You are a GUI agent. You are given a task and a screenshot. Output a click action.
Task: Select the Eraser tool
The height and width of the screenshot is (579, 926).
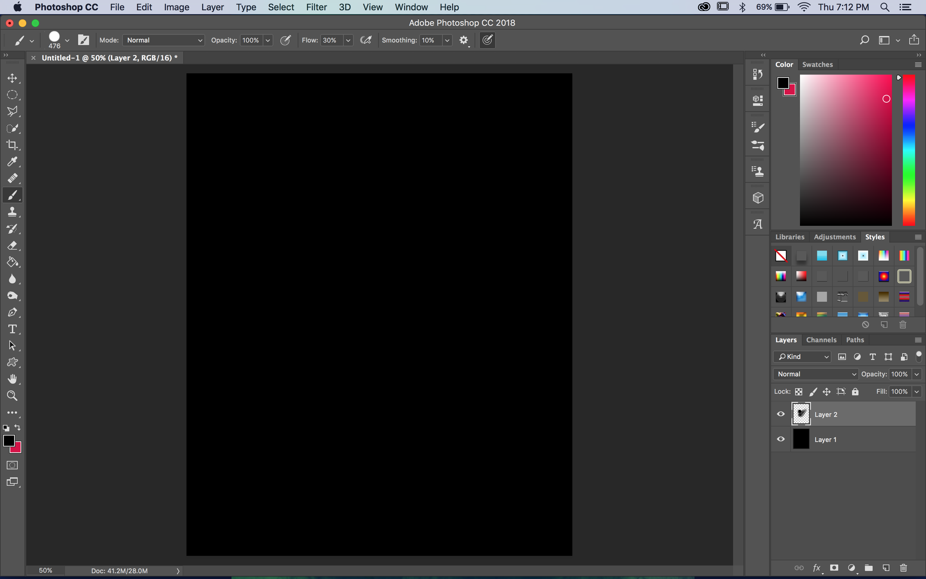(12, 245)
